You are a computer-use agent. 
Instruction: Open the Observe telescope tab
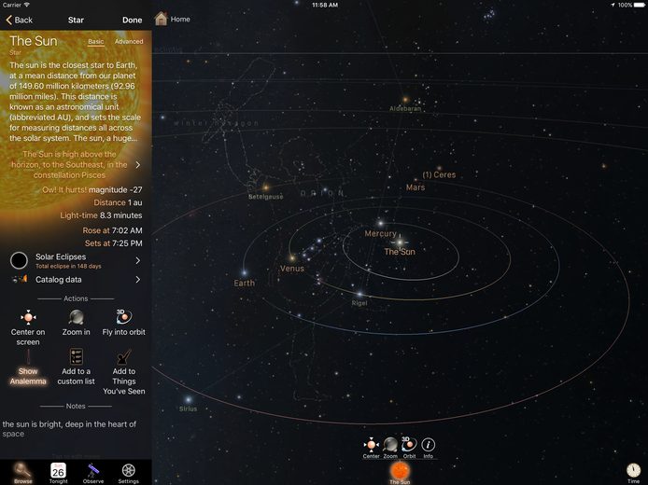pos(93,473)
